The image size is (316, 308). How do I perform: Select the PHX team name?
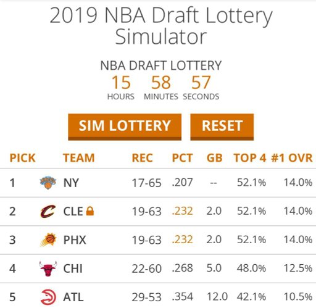(75, 240)
